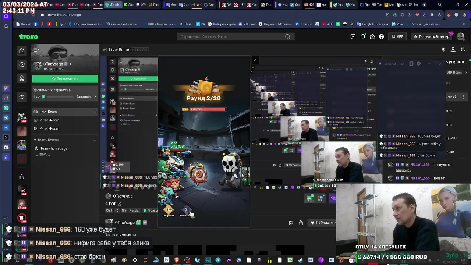Add a new Team-Room with plus
This screenshot has height=265, width=471.
95,140
